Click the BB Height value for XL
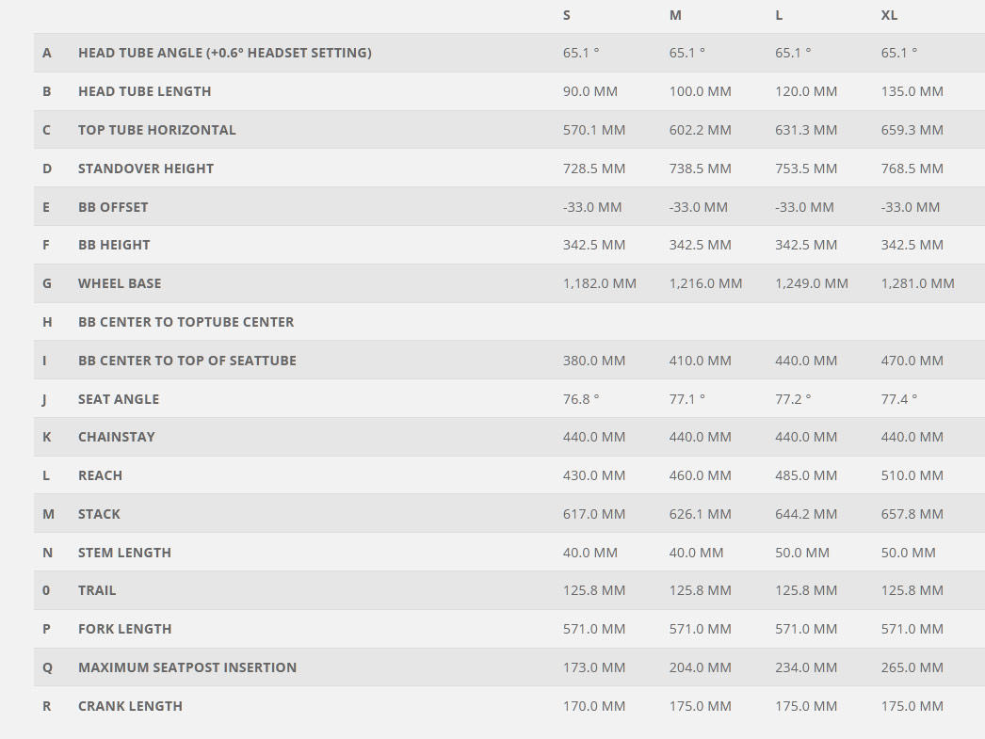This screenshot has height=739, width=985. click(x=912, y=245)
